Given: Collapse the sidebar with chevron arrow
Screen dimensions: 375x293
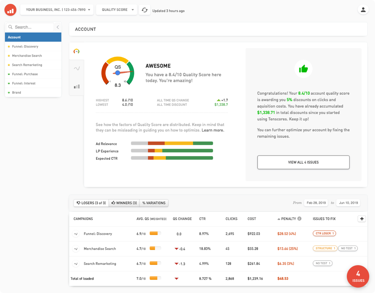Looking at the screenshot, I should pos(58,27).
